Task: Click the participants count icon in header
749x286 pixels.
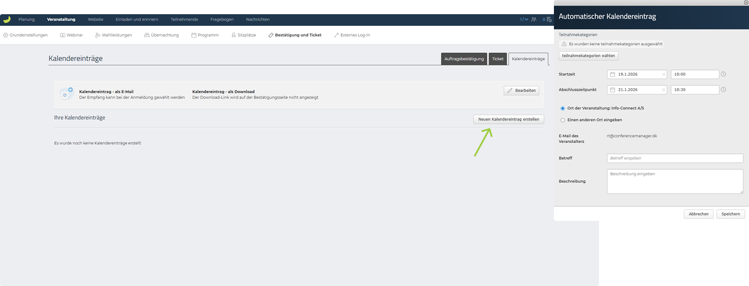Action: (x=533, y=19)
